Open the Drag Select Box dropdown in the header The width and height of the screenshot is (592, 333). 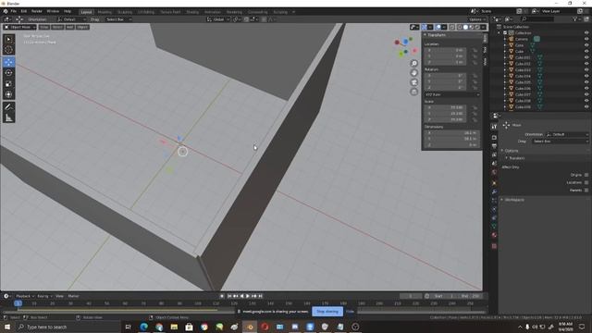tap(118, 19)
